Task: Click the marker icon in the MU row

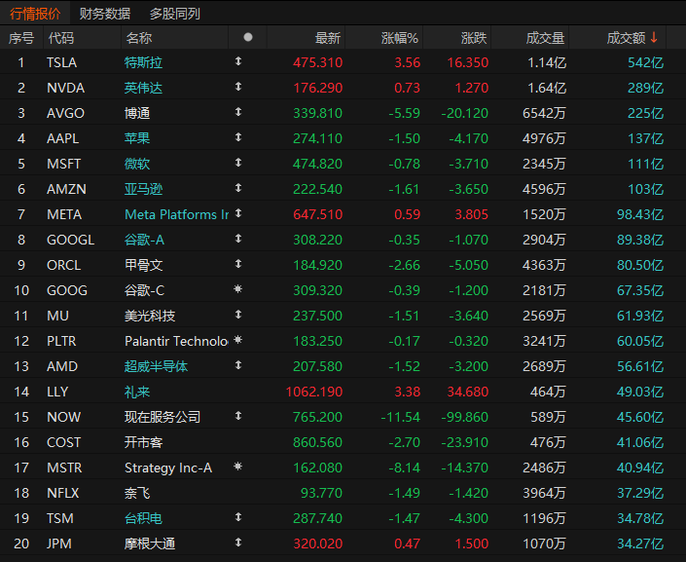Action: coord(238,315)
